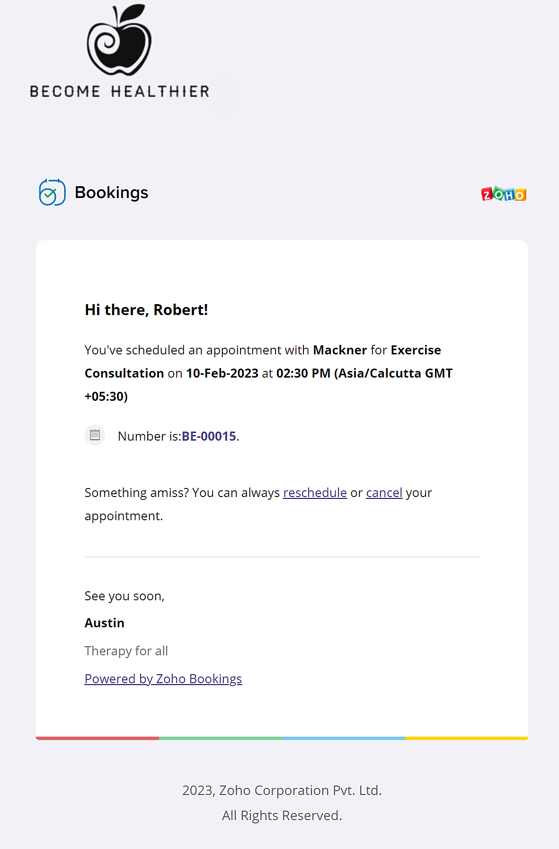
Task: Click the green segment of footer stripe
Action: click(x=221, y=738)
